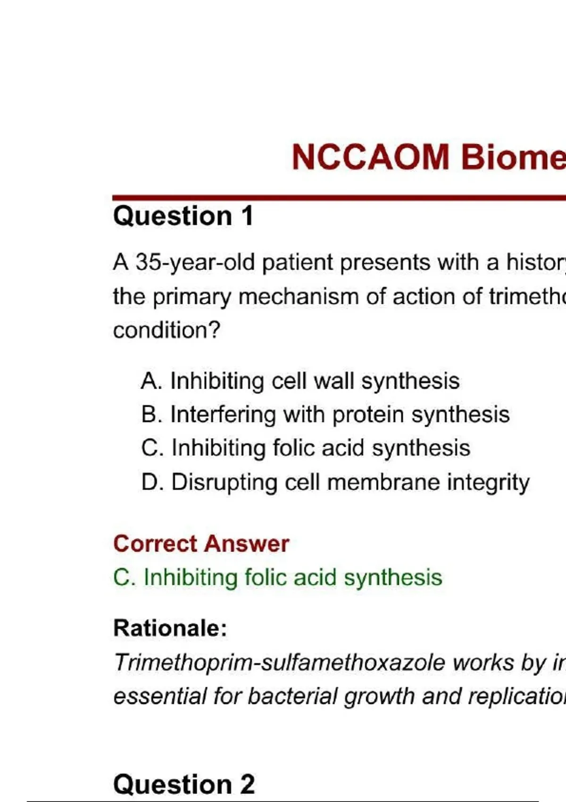Select option D, Disrupting cell membrane integrity
This screenshot has height=802, width=566.
point(335,483)
